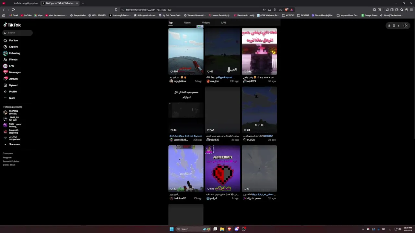Screen dimensions: 415x233
Task: Open video thumbnail with 2967 likes
Action: [x=259, y=51]
